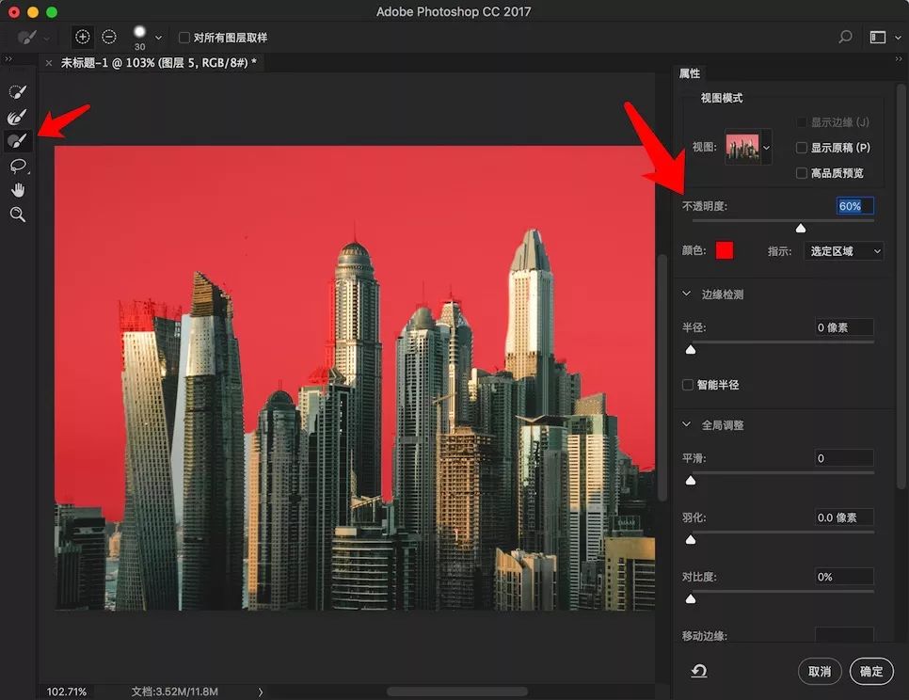This screenshot has width=909, height=700.
Task: Open the 指示 选定区域 dropdown
Action: 843,250
